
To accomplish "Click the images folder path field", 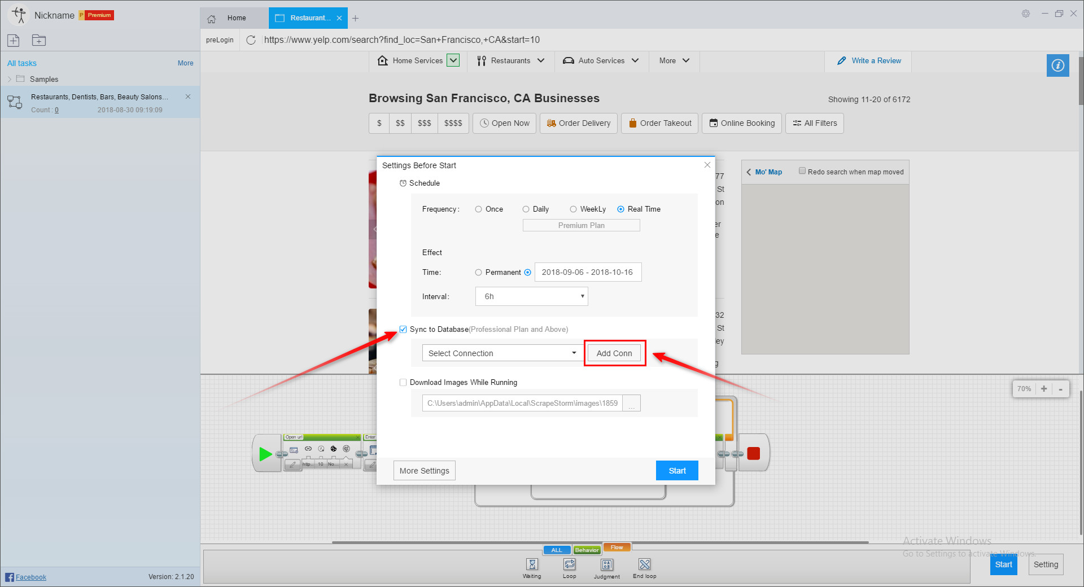I will [522, 403].
